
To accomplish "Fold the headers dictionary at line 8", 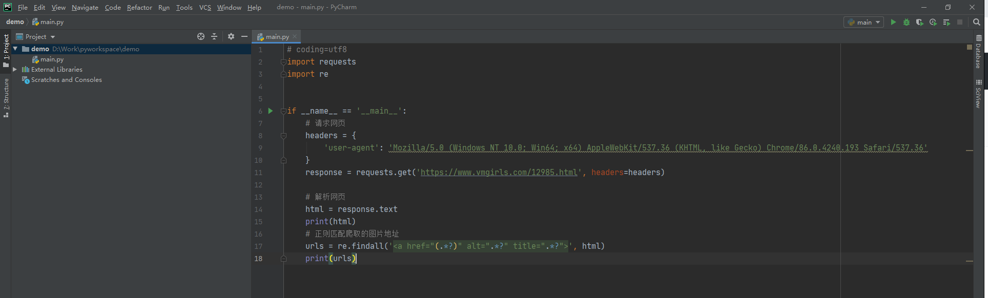I will [x=283, y=136].
